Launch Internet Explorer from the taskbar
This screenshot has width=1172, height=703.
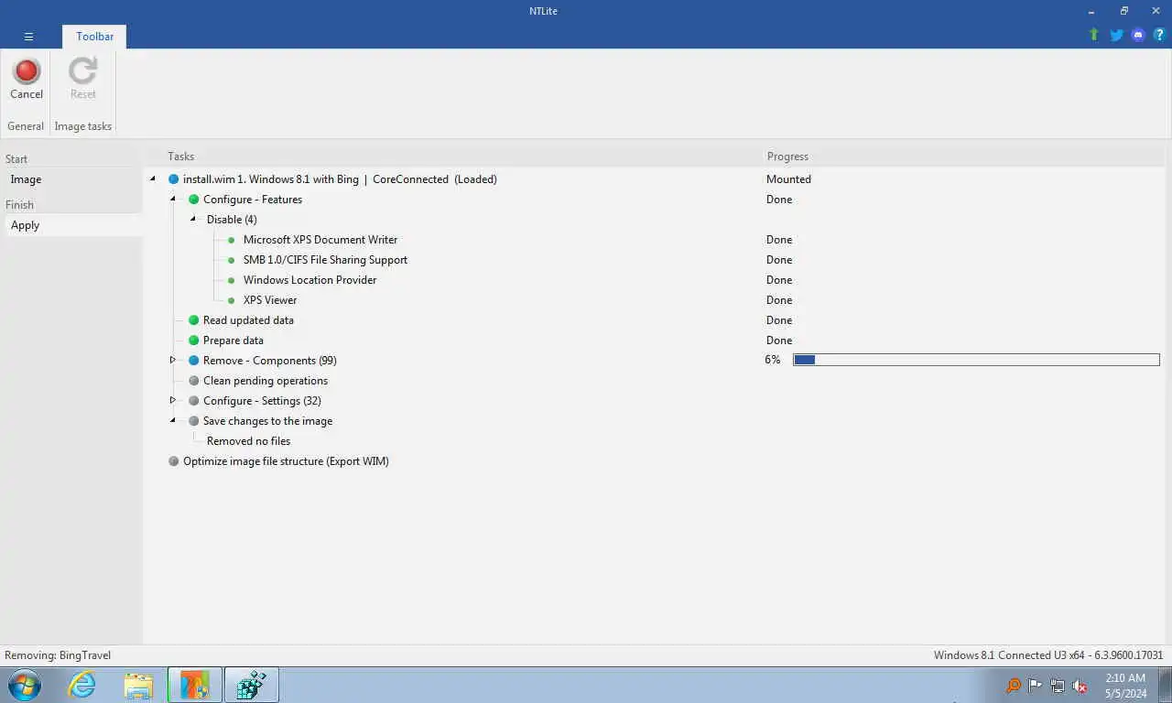(81, 685)
